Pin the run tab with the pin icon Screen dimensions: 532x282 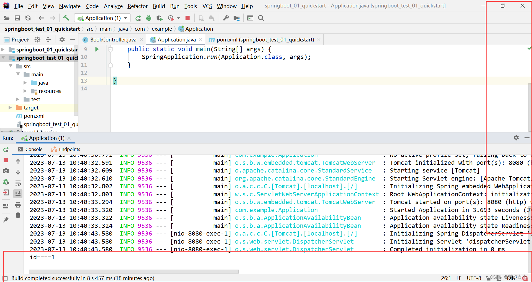pyautogui.click(x=6, y=220)
